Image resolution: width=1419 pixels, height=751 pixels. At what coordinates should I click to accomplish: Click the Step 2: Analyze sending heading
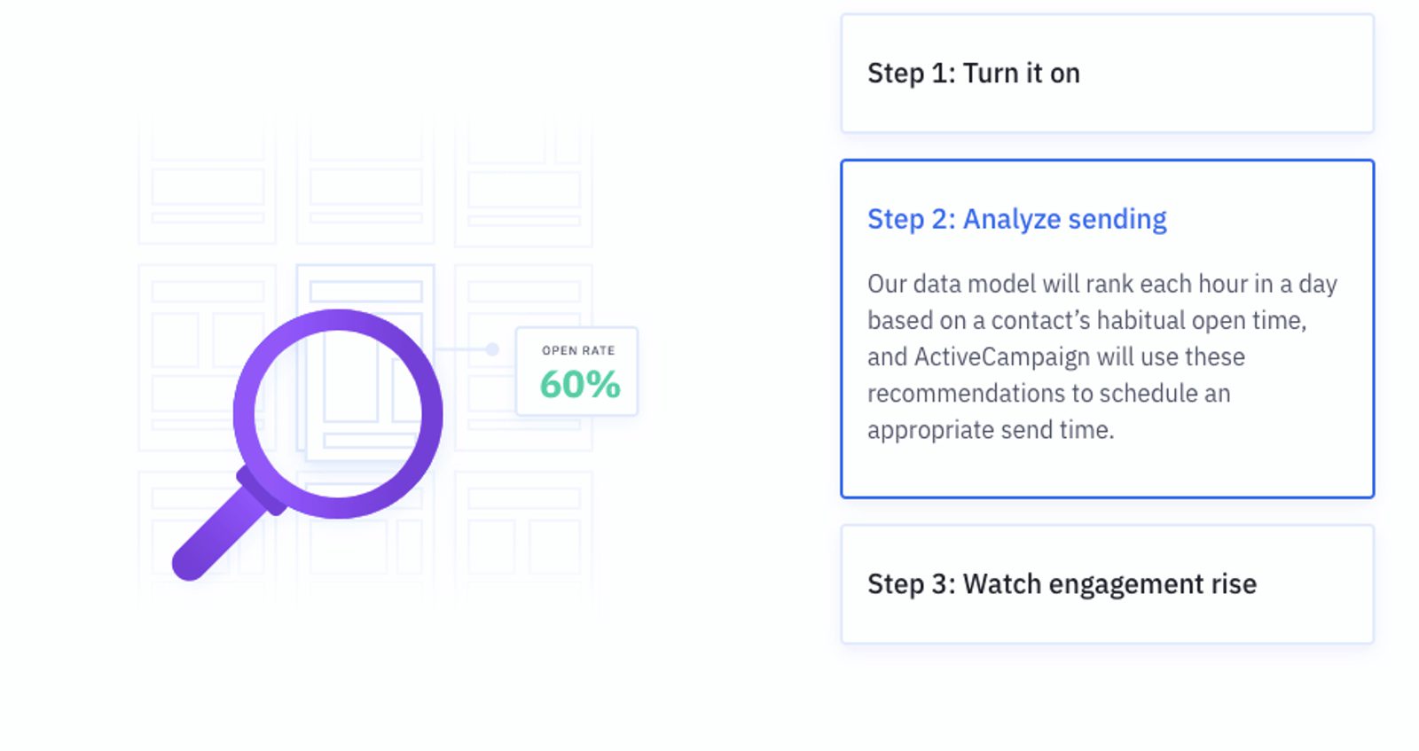click(x=1016, y=219)
